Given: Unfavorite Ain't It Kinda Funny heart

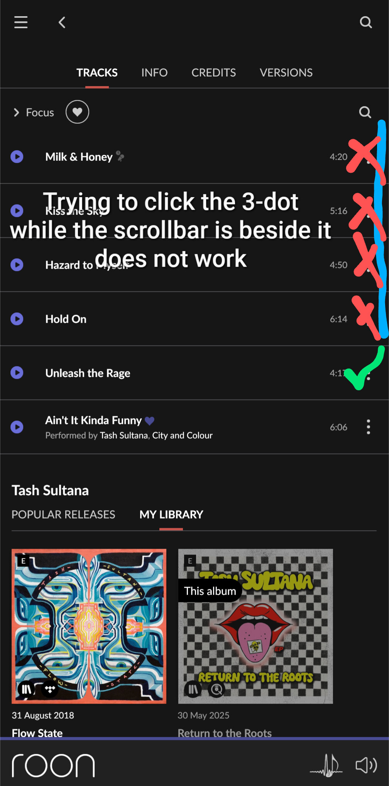Looking at the screenshot, I should tap(149, 420).
